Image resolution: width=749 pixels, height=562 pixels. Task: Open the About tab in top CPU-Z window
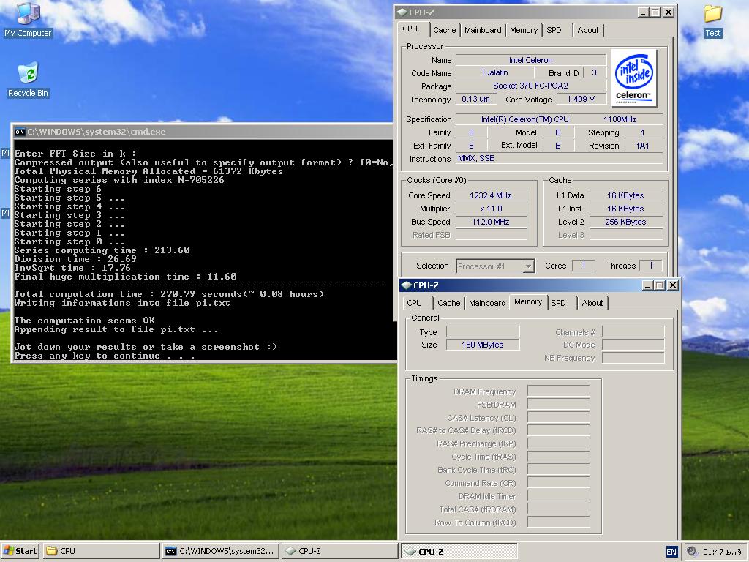click(x=587, y=30)
